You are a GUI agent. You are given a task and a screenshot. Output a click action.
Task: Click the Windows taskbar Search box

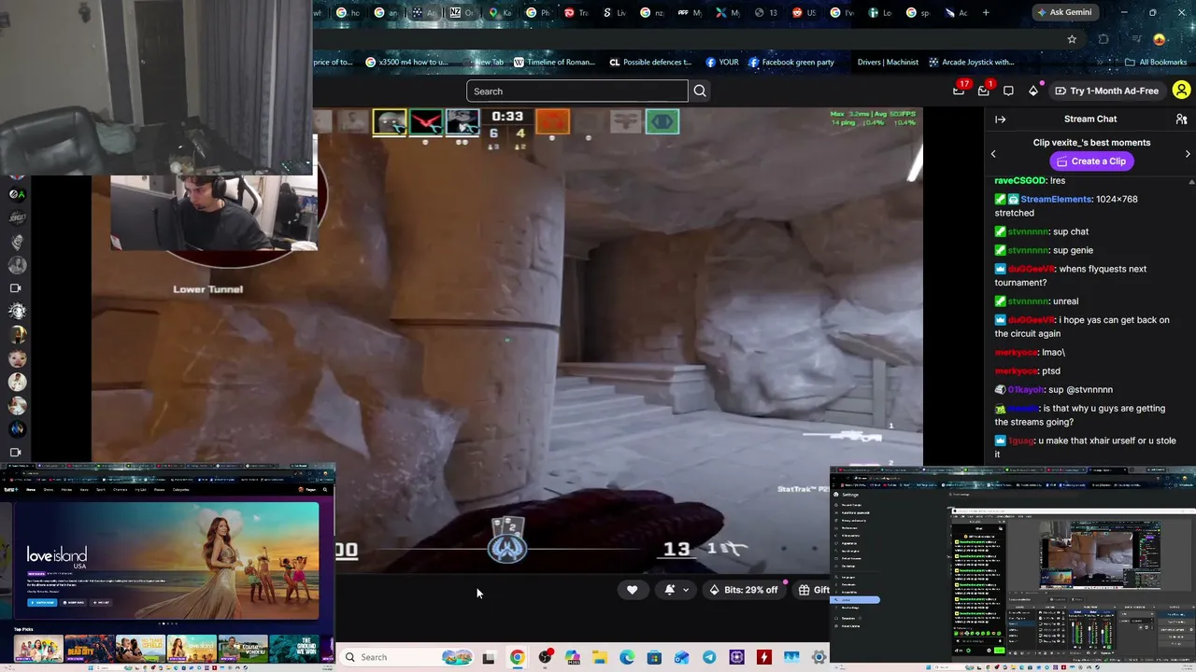coord(407,657)
